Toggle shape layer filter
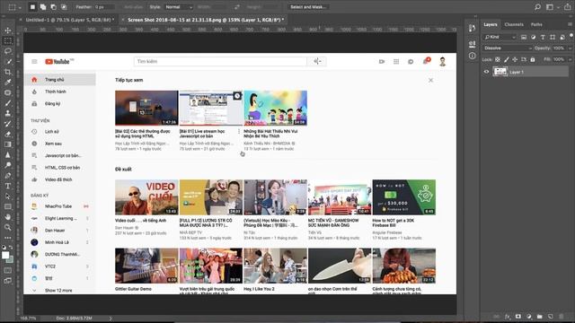The image size is (575, 323). (x=553, y=37)
